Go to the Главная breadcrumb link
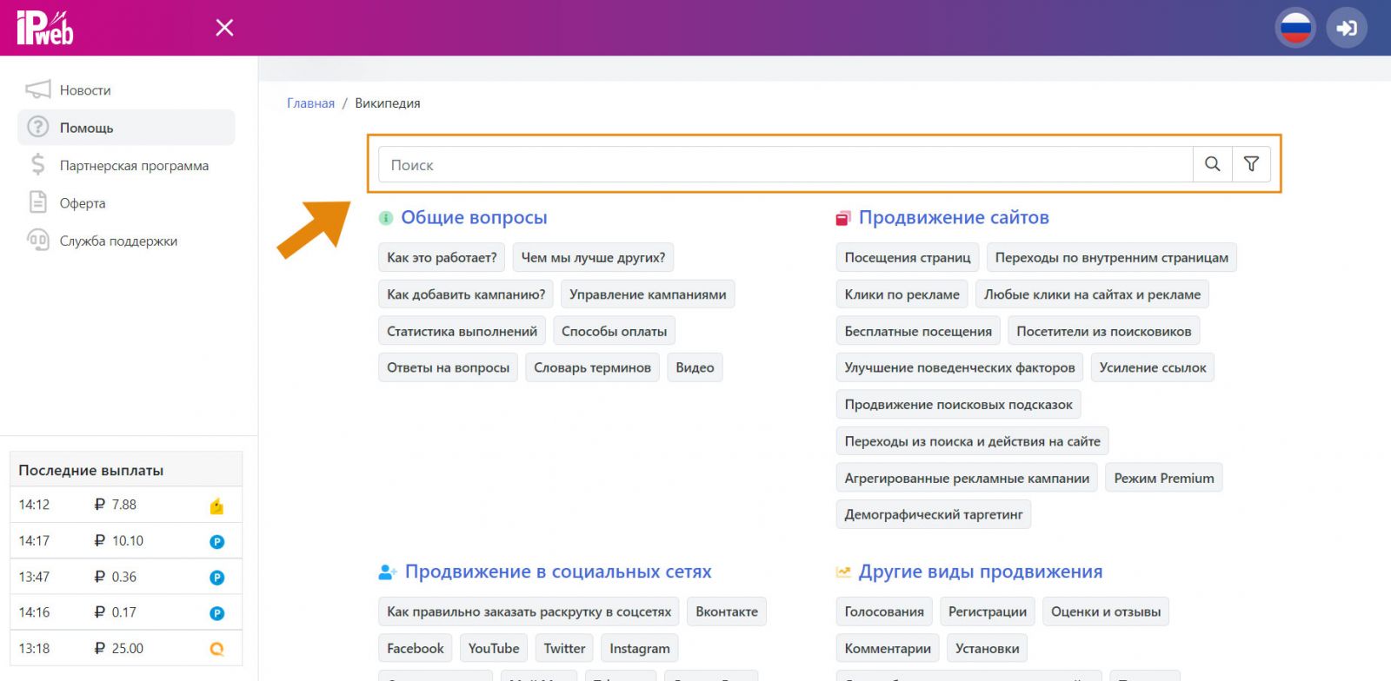 [310, 103]
